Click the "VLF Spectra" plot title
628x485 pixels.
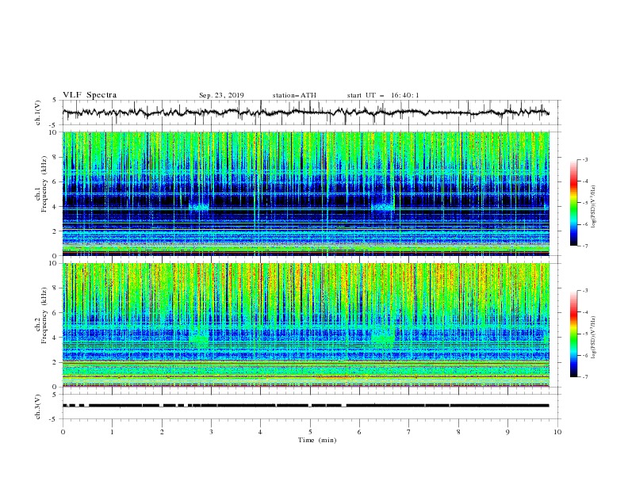[90, 95]
